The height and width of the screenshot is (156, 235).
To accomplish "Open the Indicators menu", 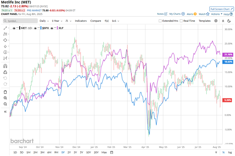I will click(81, 21).
